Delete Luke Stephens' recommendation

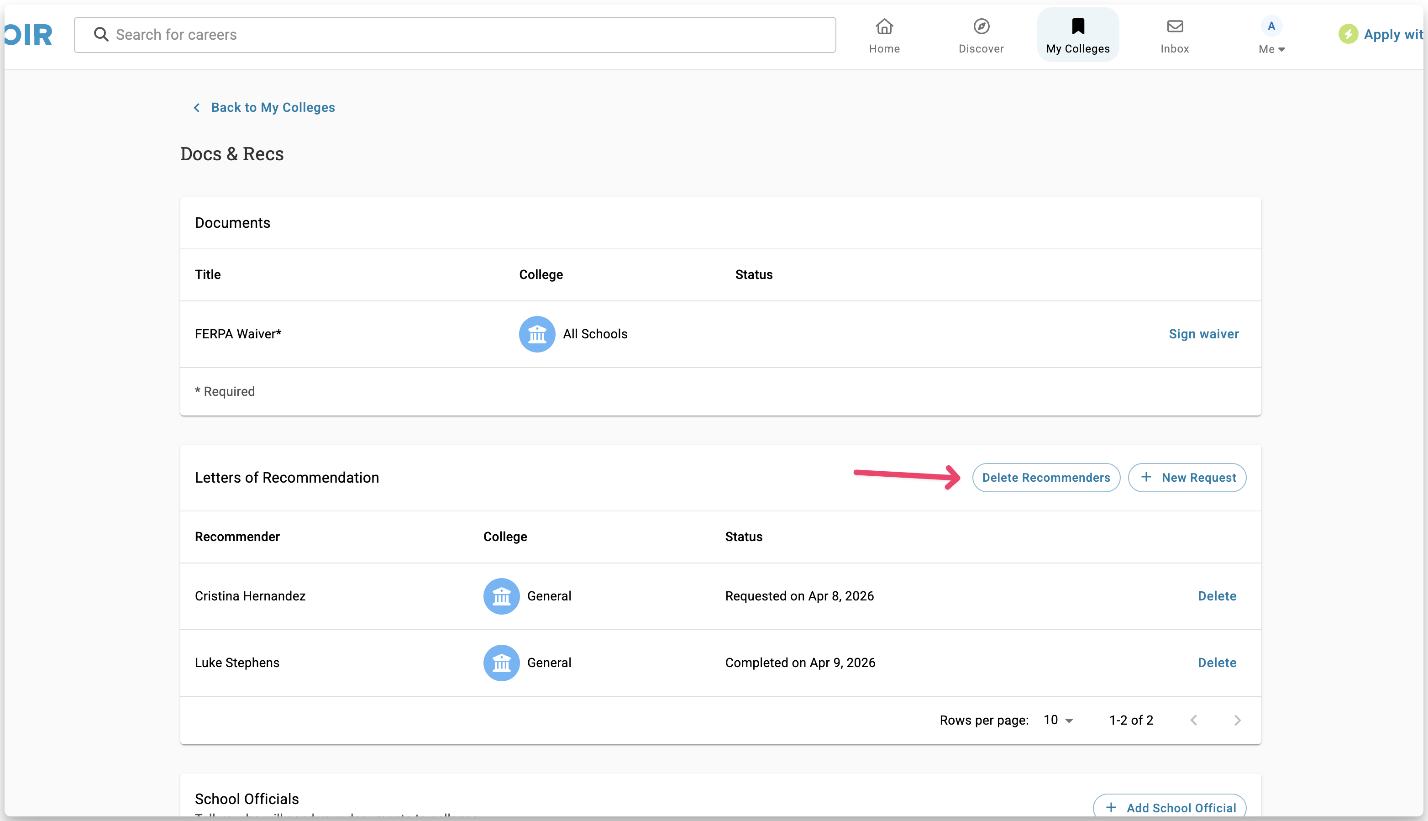point(1217,663)
